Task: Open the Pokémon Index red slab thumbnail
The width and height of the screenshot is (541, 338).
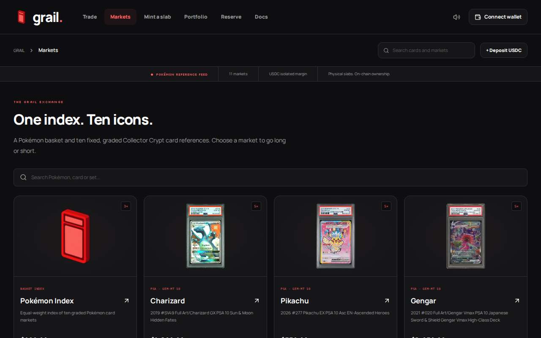Action: [75, 236]
